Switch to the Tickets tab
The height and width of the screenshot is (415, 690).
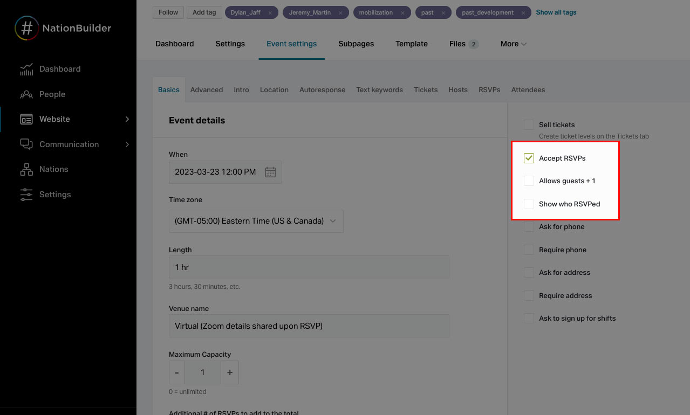[425, 89]
